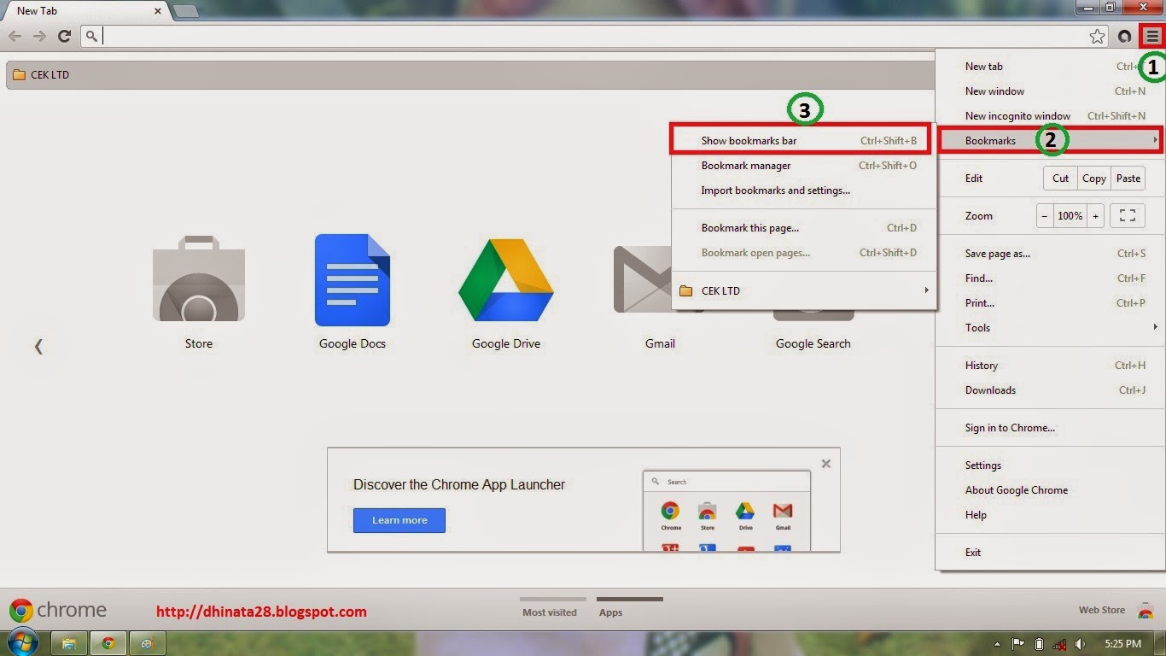Open the third taskbar application icon

coord(147,643)
